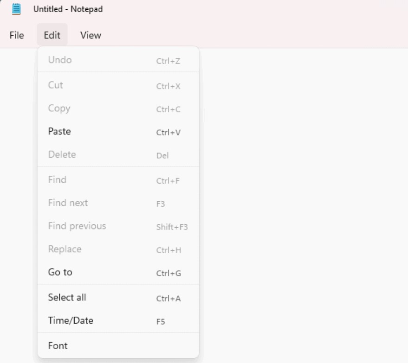Select the Delete menu entry

point(118,154)
